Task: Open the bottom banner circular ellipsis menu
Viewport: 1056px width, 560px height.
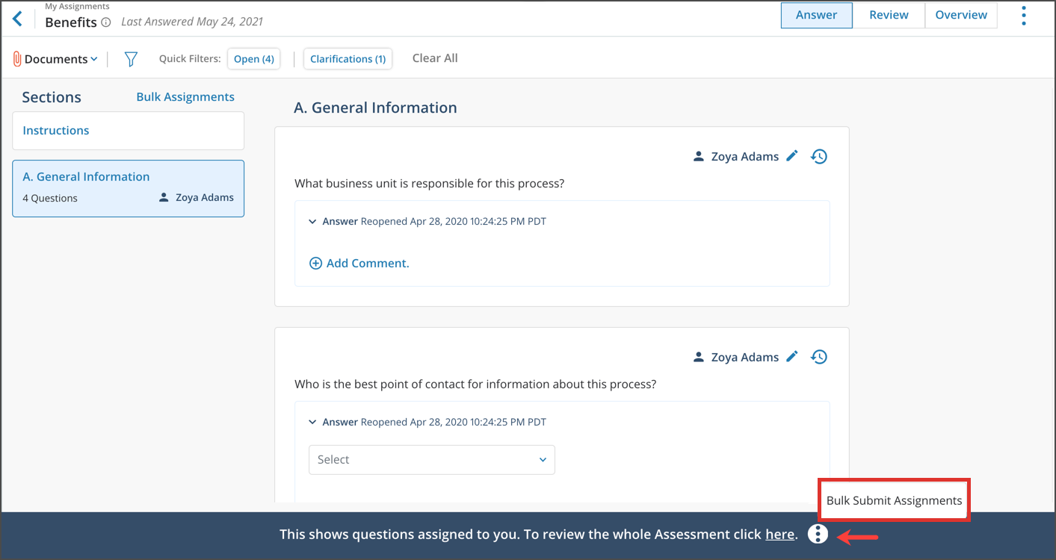Action: click(x=818, y=534)
